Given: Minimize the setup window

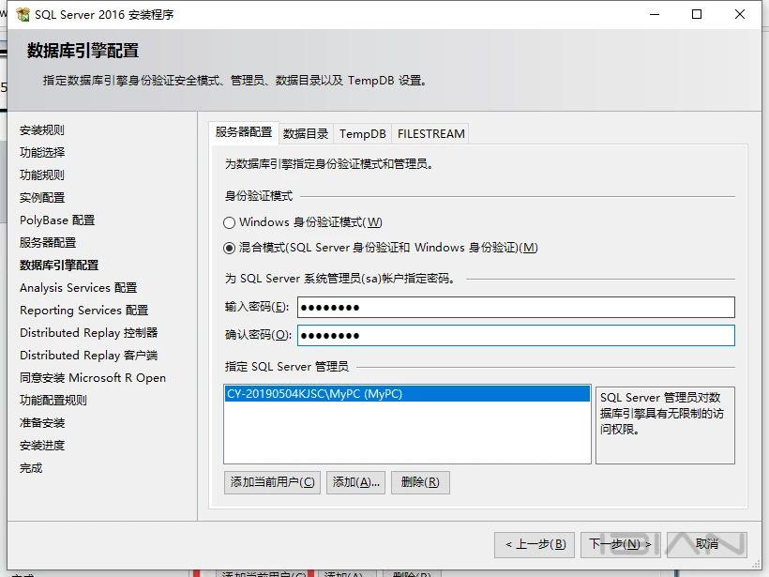Looking at the screenshot, I should [x=655, y=14].
